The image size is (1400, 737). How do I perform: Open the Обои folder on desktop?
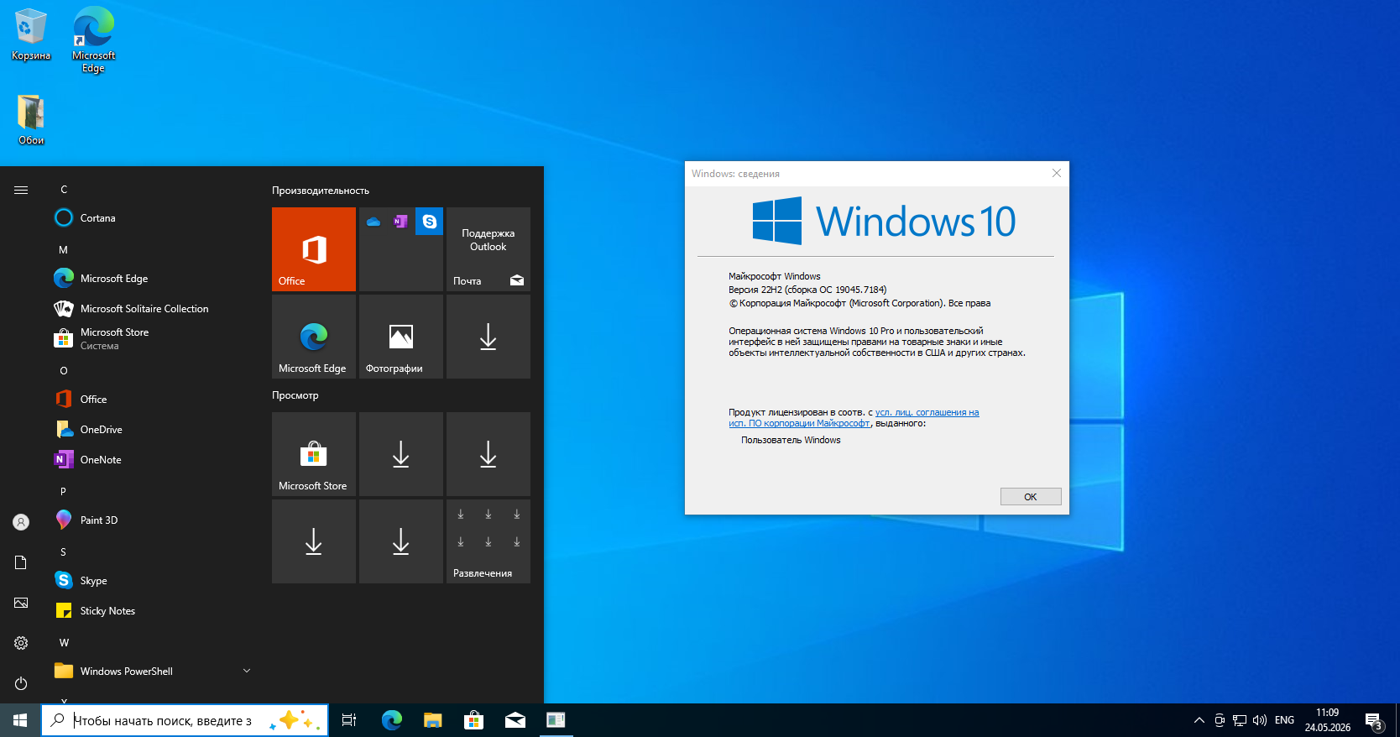pos(31,119)
